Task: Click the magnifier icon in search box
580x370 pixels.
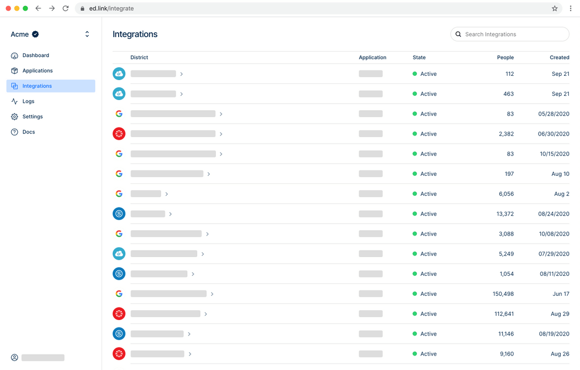Action: [458, 34]
